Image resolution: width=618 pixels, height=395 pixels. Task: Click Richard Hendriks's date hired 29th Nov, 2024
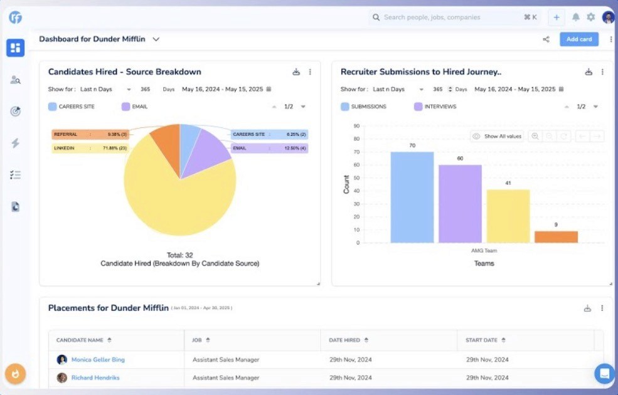pos(350,377)
